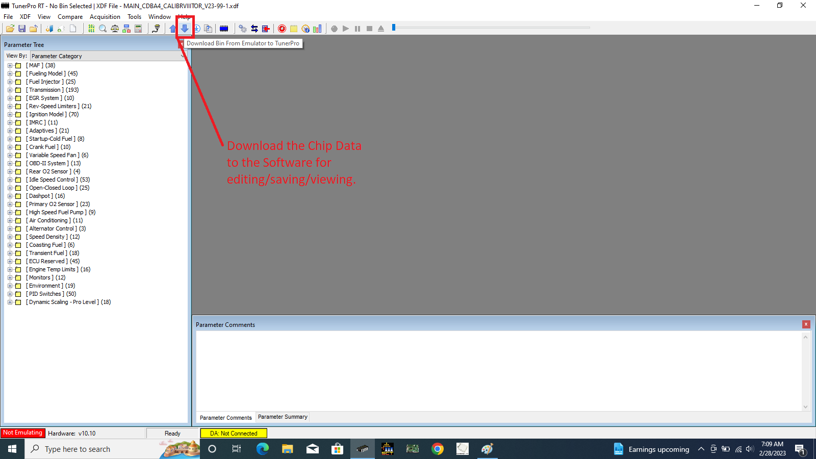This screenshot has width=816, height=459.
Task: Click the Not Emulating status indicator
Action: [23, 433]
